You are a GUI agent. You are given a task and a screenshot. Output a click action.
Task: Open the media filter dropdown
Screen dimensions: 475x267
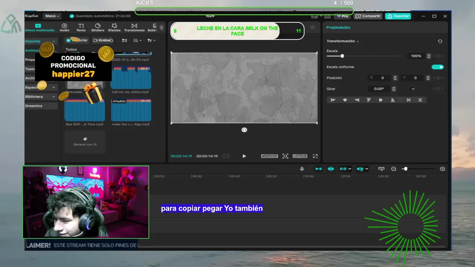pyautogui.click(x=151, y=40)
